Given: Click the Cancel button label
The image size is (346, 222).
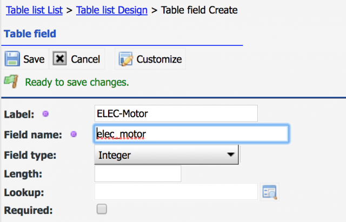Looking at the screenshot, I should (x=85, y=59).
